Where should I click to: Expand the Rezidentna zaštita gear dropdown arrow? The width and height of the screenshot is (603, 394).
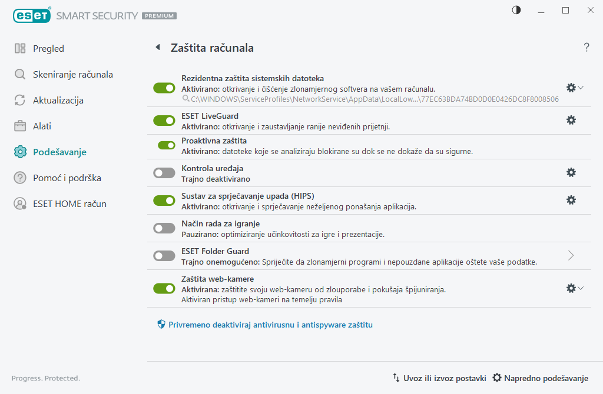(581, 88)
